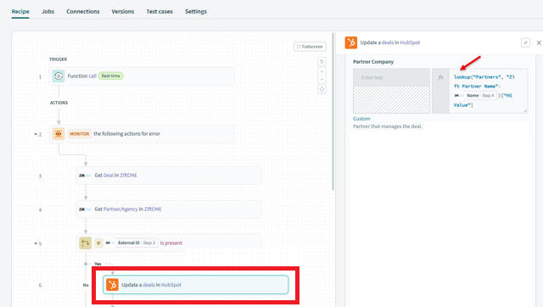Click the TRIGGER section label
This screenshot has height=307, width=543.
[59, 59]
